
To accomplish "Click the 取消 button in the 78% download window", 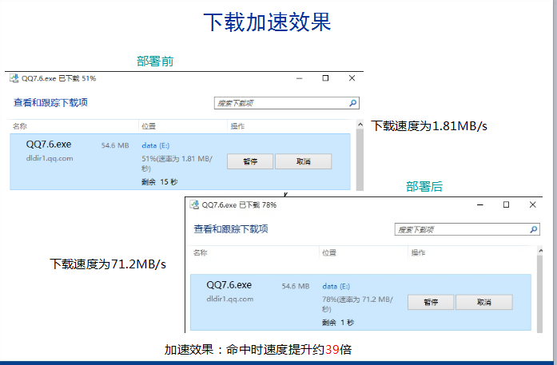I will click(483, 302).
